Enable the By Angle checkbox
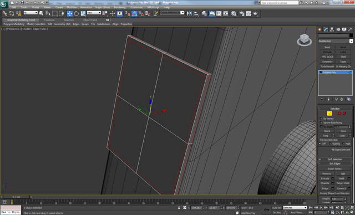This screenshot has height=215, width=355. 321,127
